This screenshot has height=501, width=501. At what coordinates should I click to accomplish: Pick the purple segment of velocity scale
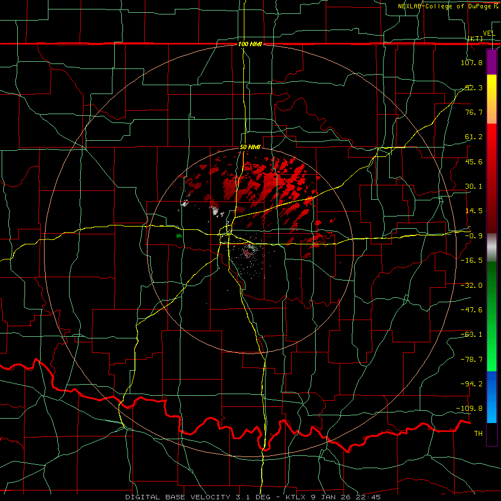tap(492, 62)
